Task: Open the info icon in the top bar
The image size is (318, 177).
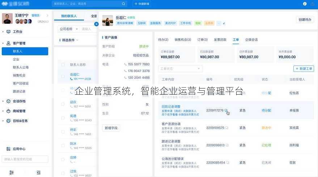Action: point(305,4)
